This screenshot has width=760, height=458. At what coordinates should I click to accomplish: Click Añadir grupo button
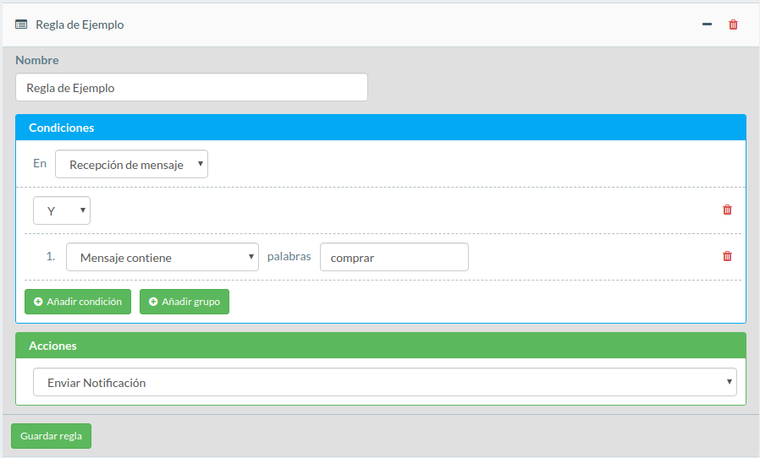[x=184, y=302]
